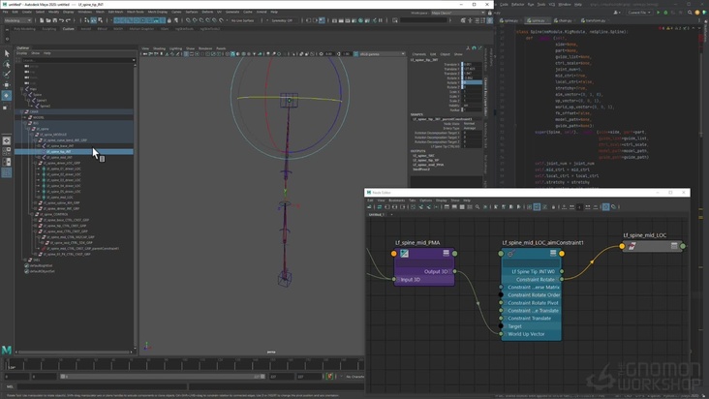Activate the Paint selection tool
This screenshot has width=709, height=399.
click(x=7, y=75)
